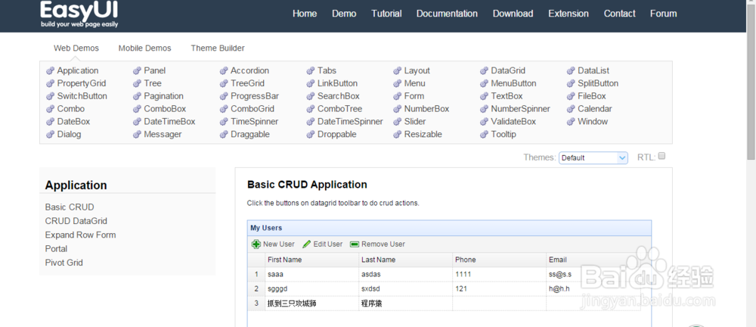Go to the Download page
This screenshot has width=756, height=327.
click(x=513, y=14)
